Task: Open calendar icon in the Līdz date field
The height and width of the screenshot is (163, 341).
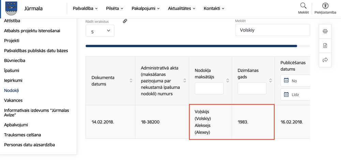Action: (286, 94)
